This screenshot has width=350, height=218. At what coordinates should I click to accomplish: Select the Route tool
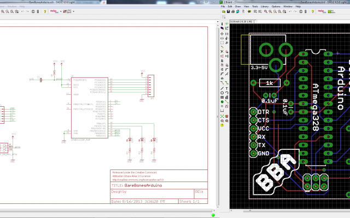[x=222, y=82]
